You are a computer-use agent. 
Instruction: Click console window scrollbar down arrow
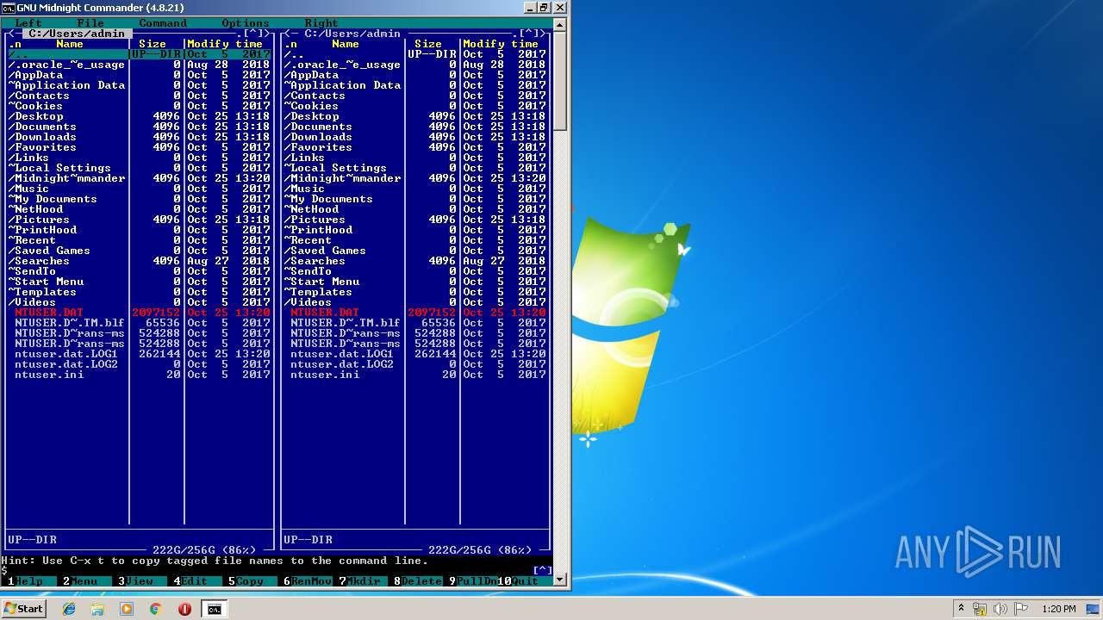pos(560,580)
